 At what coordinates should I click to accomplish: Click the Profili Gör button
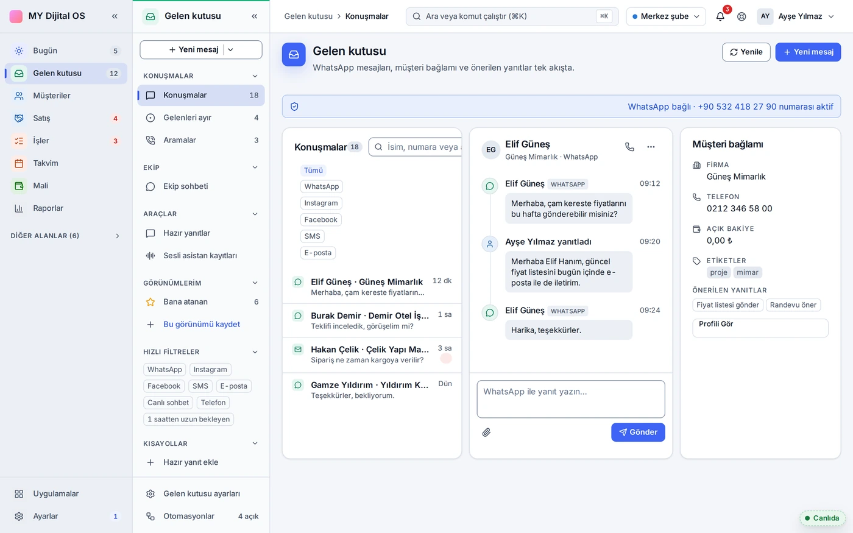760,328
